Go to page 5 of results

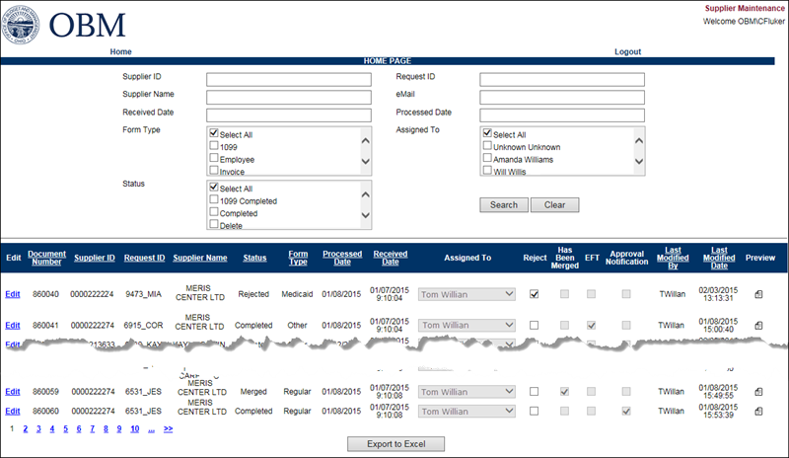(65, 429)
